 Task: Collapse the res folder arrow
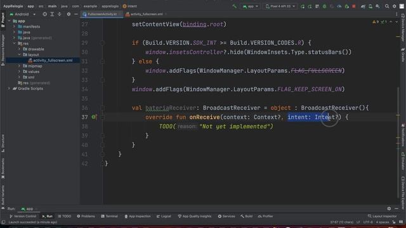(14, 44)
